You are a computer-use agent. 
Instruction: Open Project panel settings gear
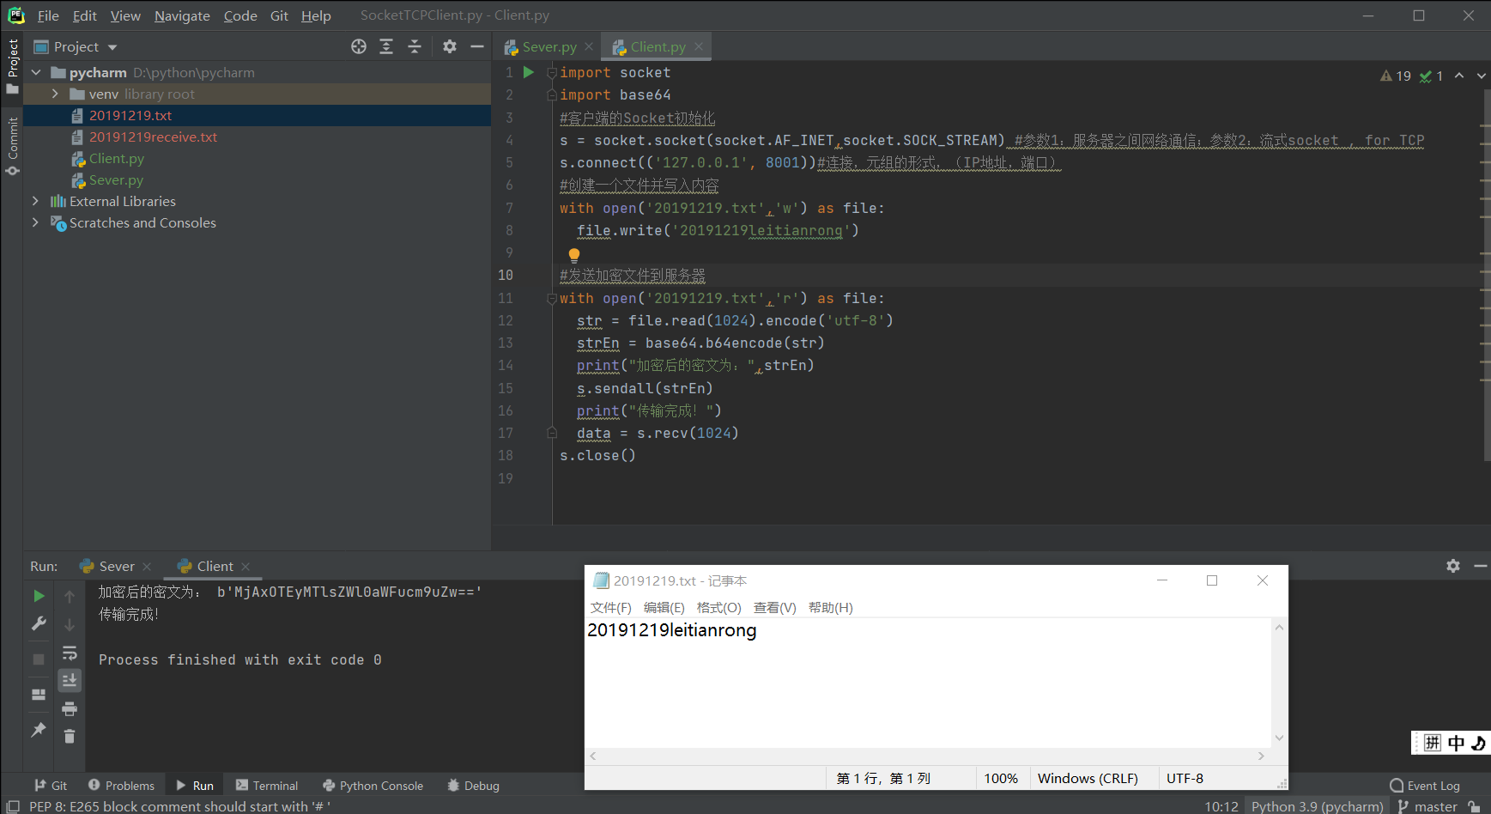click(x=450, y=46)
